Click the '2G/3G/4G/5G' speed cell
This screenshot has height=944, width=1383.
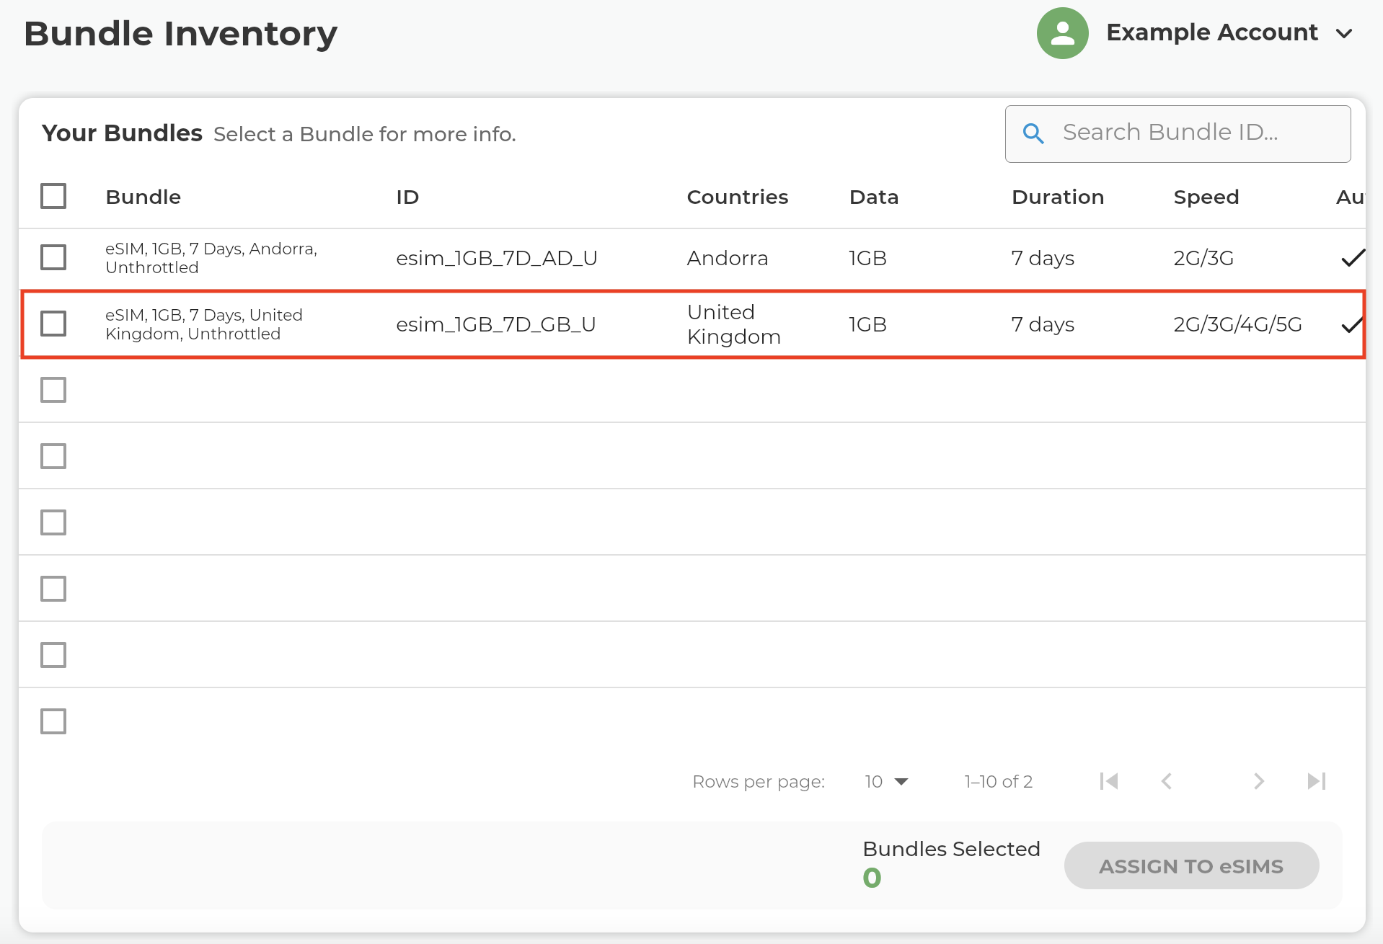tap(1237, 324)
